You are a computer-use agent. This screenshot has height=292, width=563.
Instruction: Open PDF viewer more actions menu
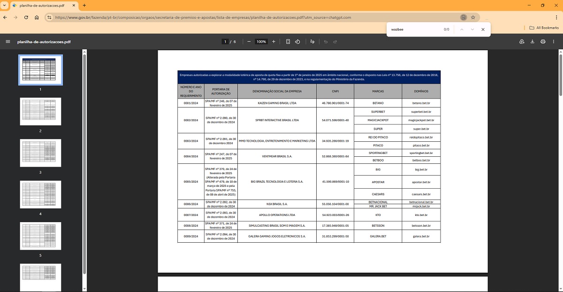[x=554, y=42]
